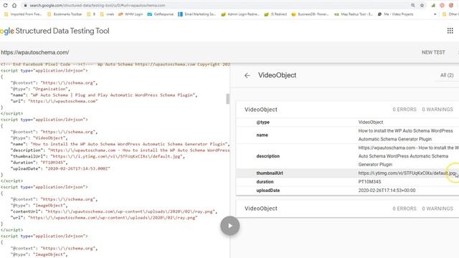This screenshot has height=258, width=459.
Task: Select the All (2) filter
Action: click(447, 75)
